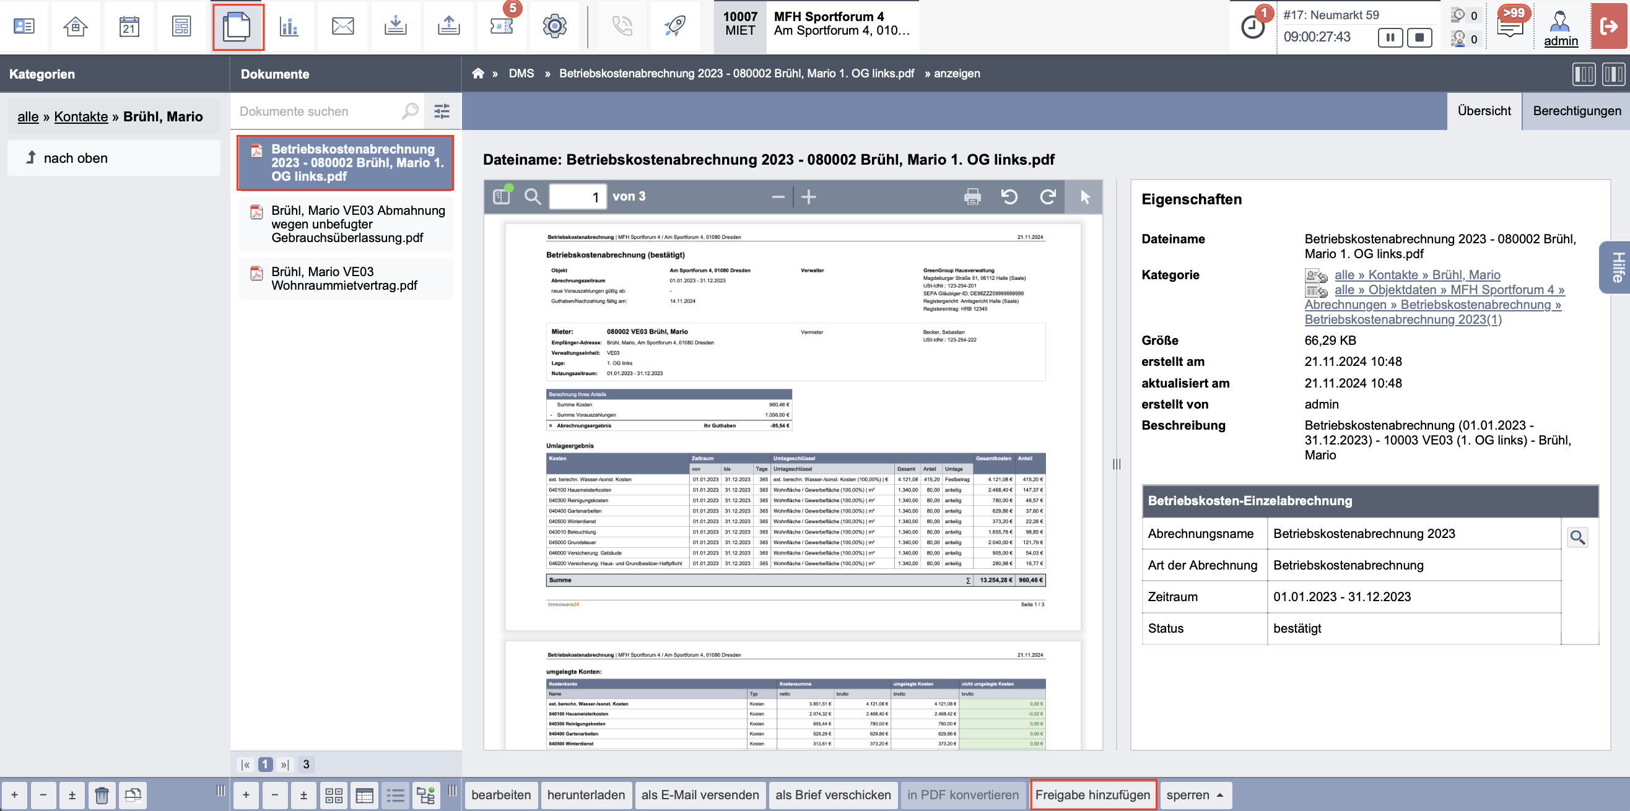This screenshot has width=1630, height=811.
Task: Open the contacts card icon in top toolbar
Action: coord(24,26)
